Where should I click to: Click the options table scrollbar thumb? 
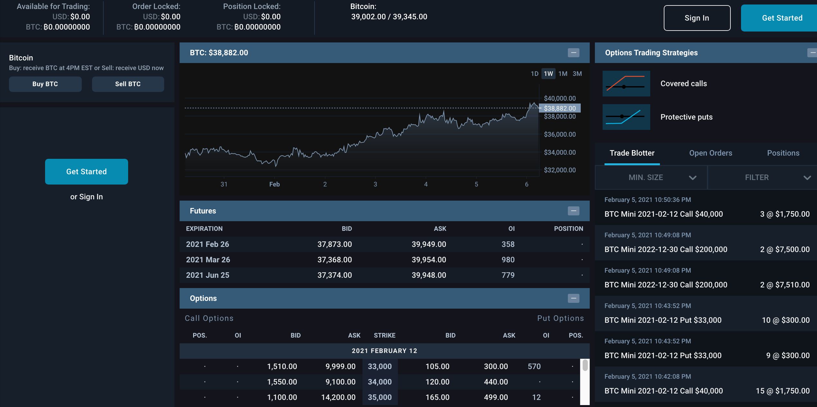click(585, 366)
